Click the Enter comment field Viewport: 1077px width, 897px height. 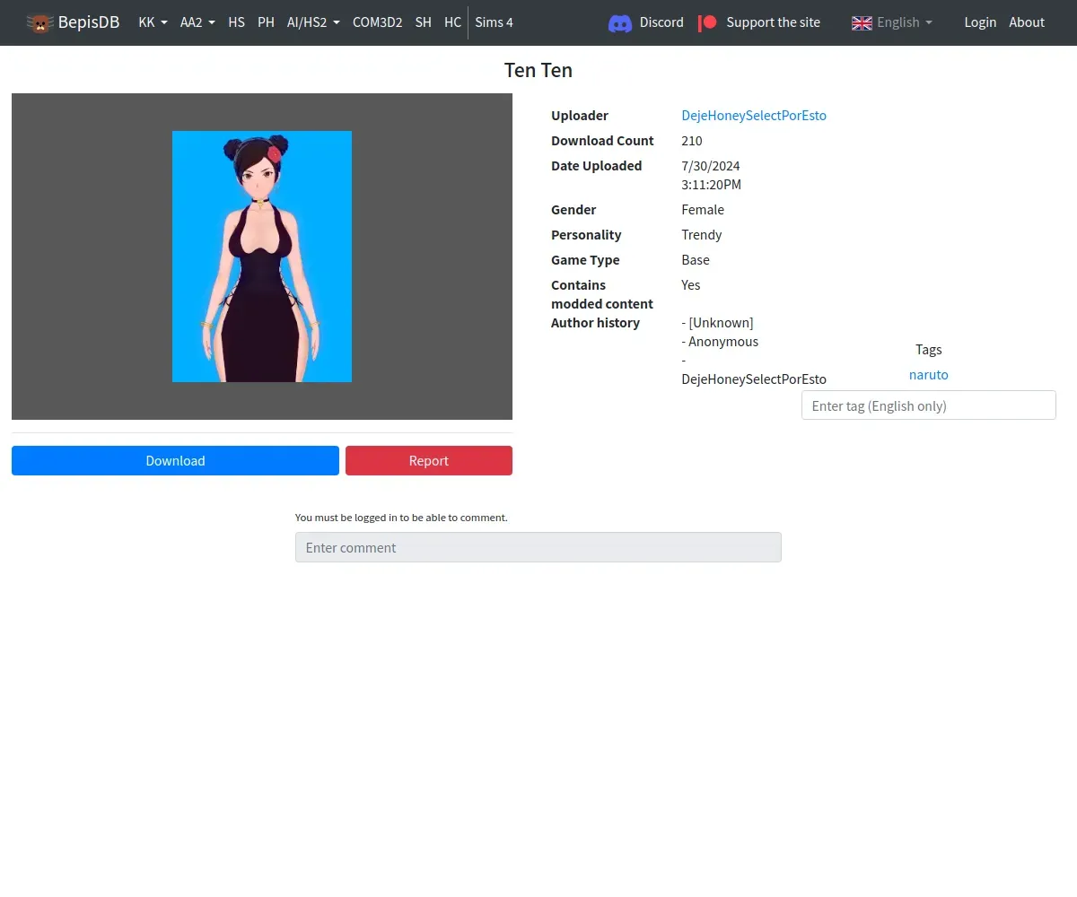(538, 547)
